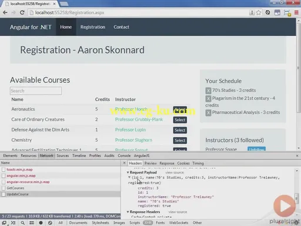Viewport: 301px width, 226px height.
Task: Click the purple window extension icon
Action: tap(277, 12)
